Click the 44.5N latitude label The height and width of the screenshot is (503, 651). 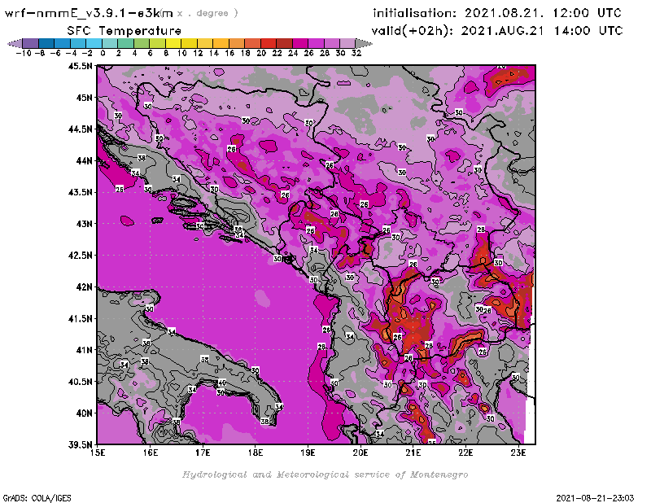tap(80, 129)
